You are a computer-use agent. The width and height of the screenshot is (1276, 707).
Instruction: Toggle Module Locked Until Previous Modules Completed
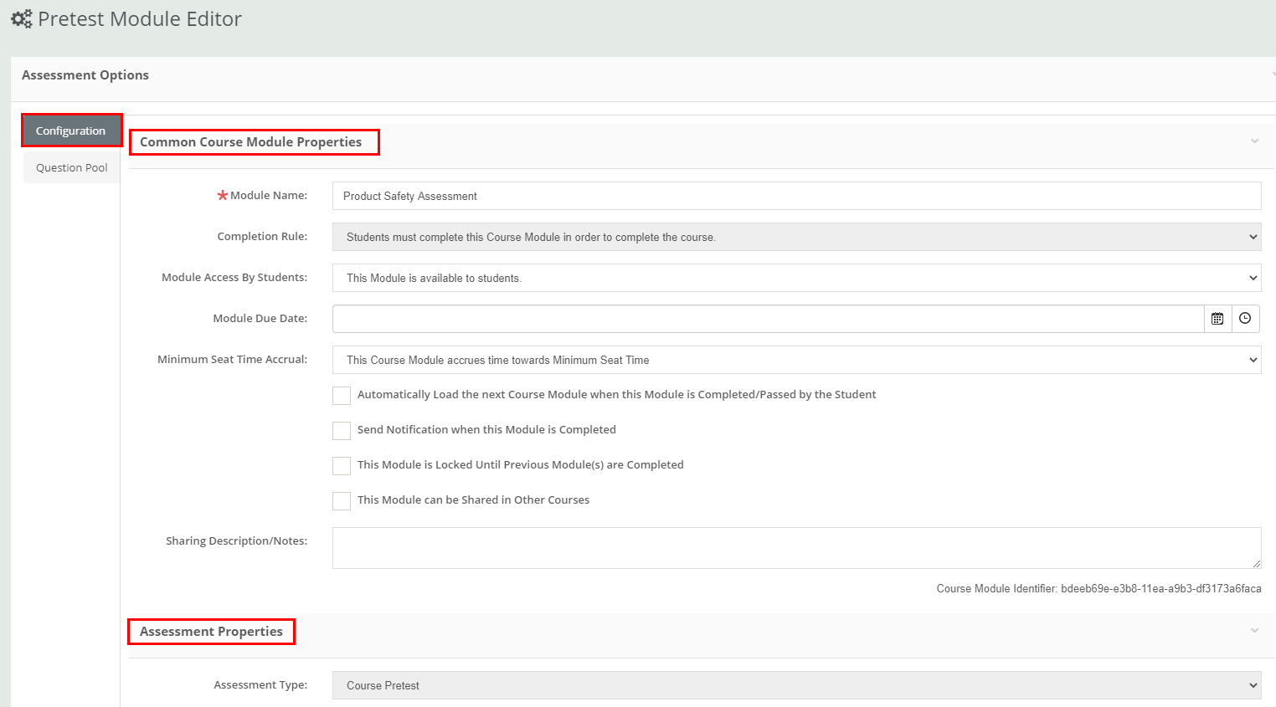[342, 466]
